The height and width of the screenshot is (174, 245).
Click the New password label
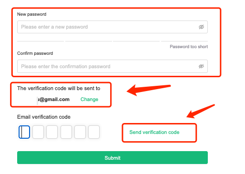[32, 14]
